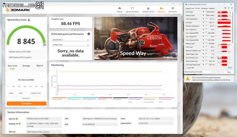237x137 pixels.
Task: Click the LOAD button
Action: (x=11, y=93)
